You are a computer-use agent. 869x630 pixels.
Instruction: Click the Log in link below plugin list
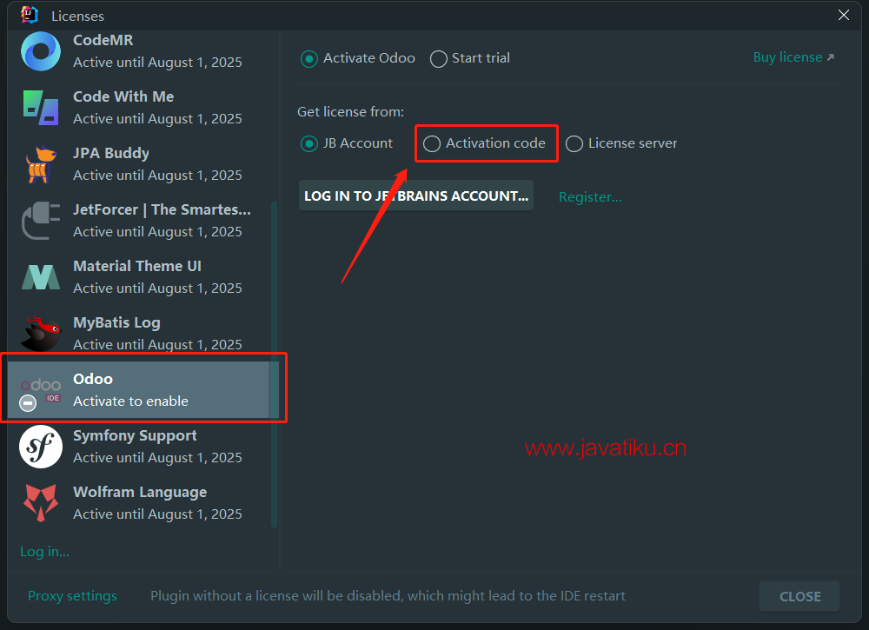(x=44, y=551)
